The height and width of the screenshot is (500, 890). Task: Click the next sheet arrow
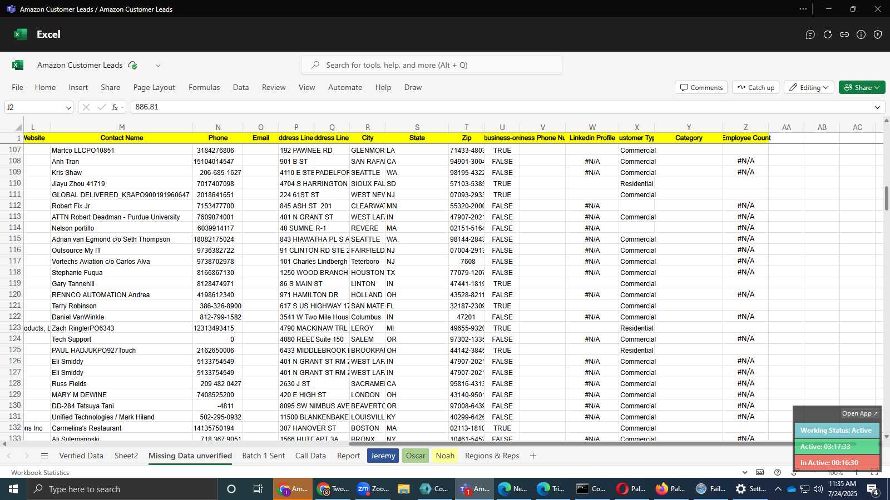[26, 456]
